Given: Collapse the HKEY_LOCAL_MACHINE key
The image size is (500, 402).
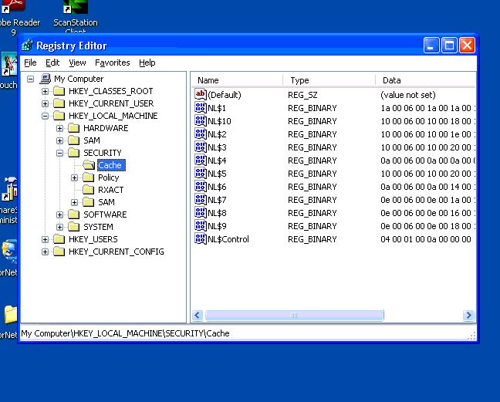Looking at the screenshot, I should click(45, 116).
